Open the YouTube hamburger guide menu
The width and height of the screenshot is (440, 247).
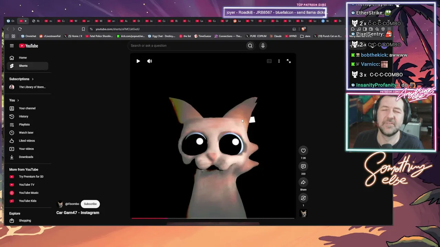[x=12, y=46]
